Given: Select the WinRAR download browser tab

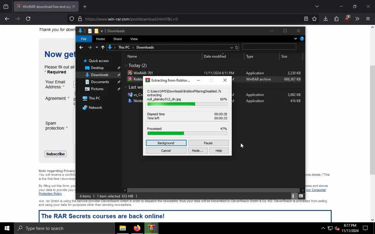Looking at the screenshot, I should [x=46, y=6].
